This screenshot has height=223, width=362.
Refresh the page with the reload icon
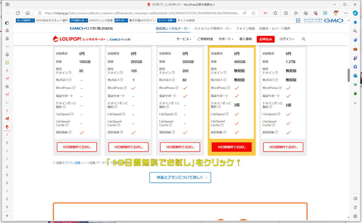(18, 13)
